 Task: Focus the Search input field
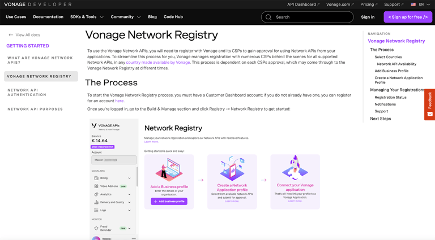coord(308,17)
